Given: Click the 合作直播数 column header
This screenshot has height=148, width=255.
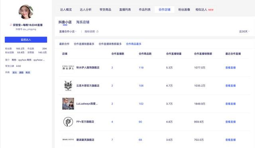Looking at the screenshot, I should (118, 54).
